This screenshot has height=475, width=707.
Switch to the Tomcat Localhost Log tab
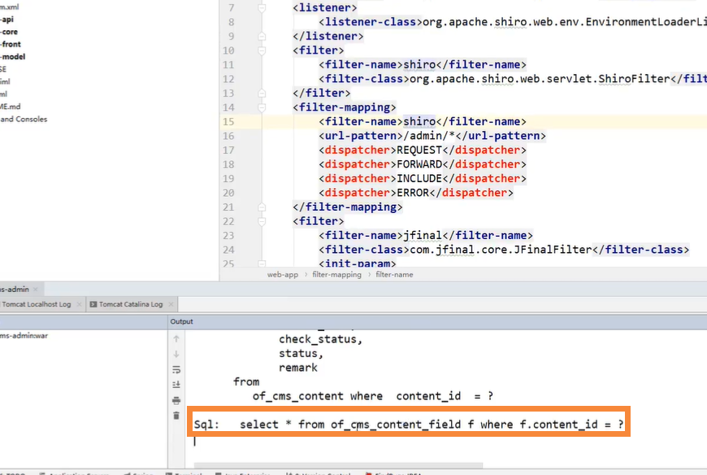36,304
